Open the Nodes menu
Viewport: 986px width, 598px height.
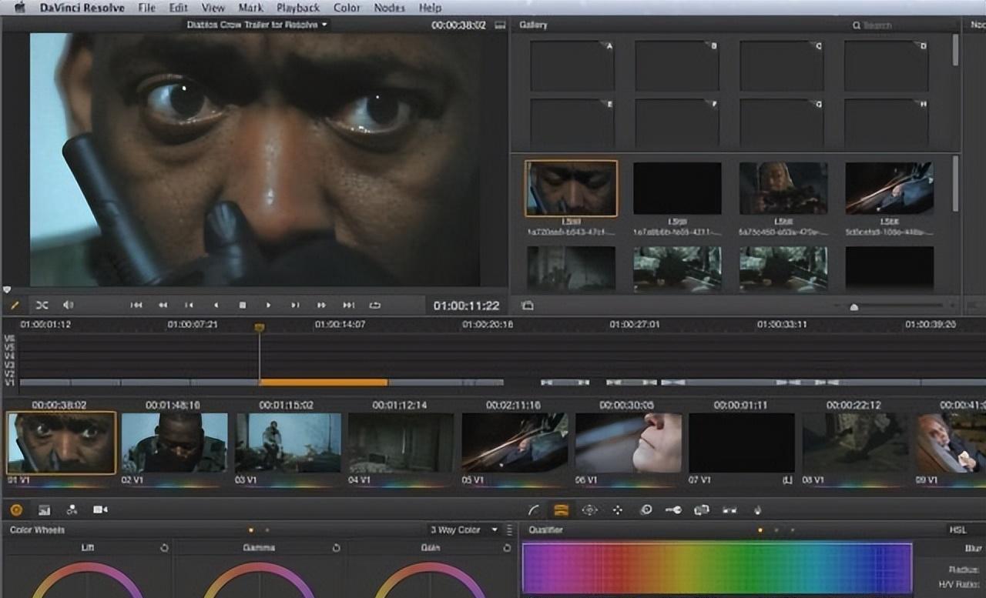(x=389, y=8)
